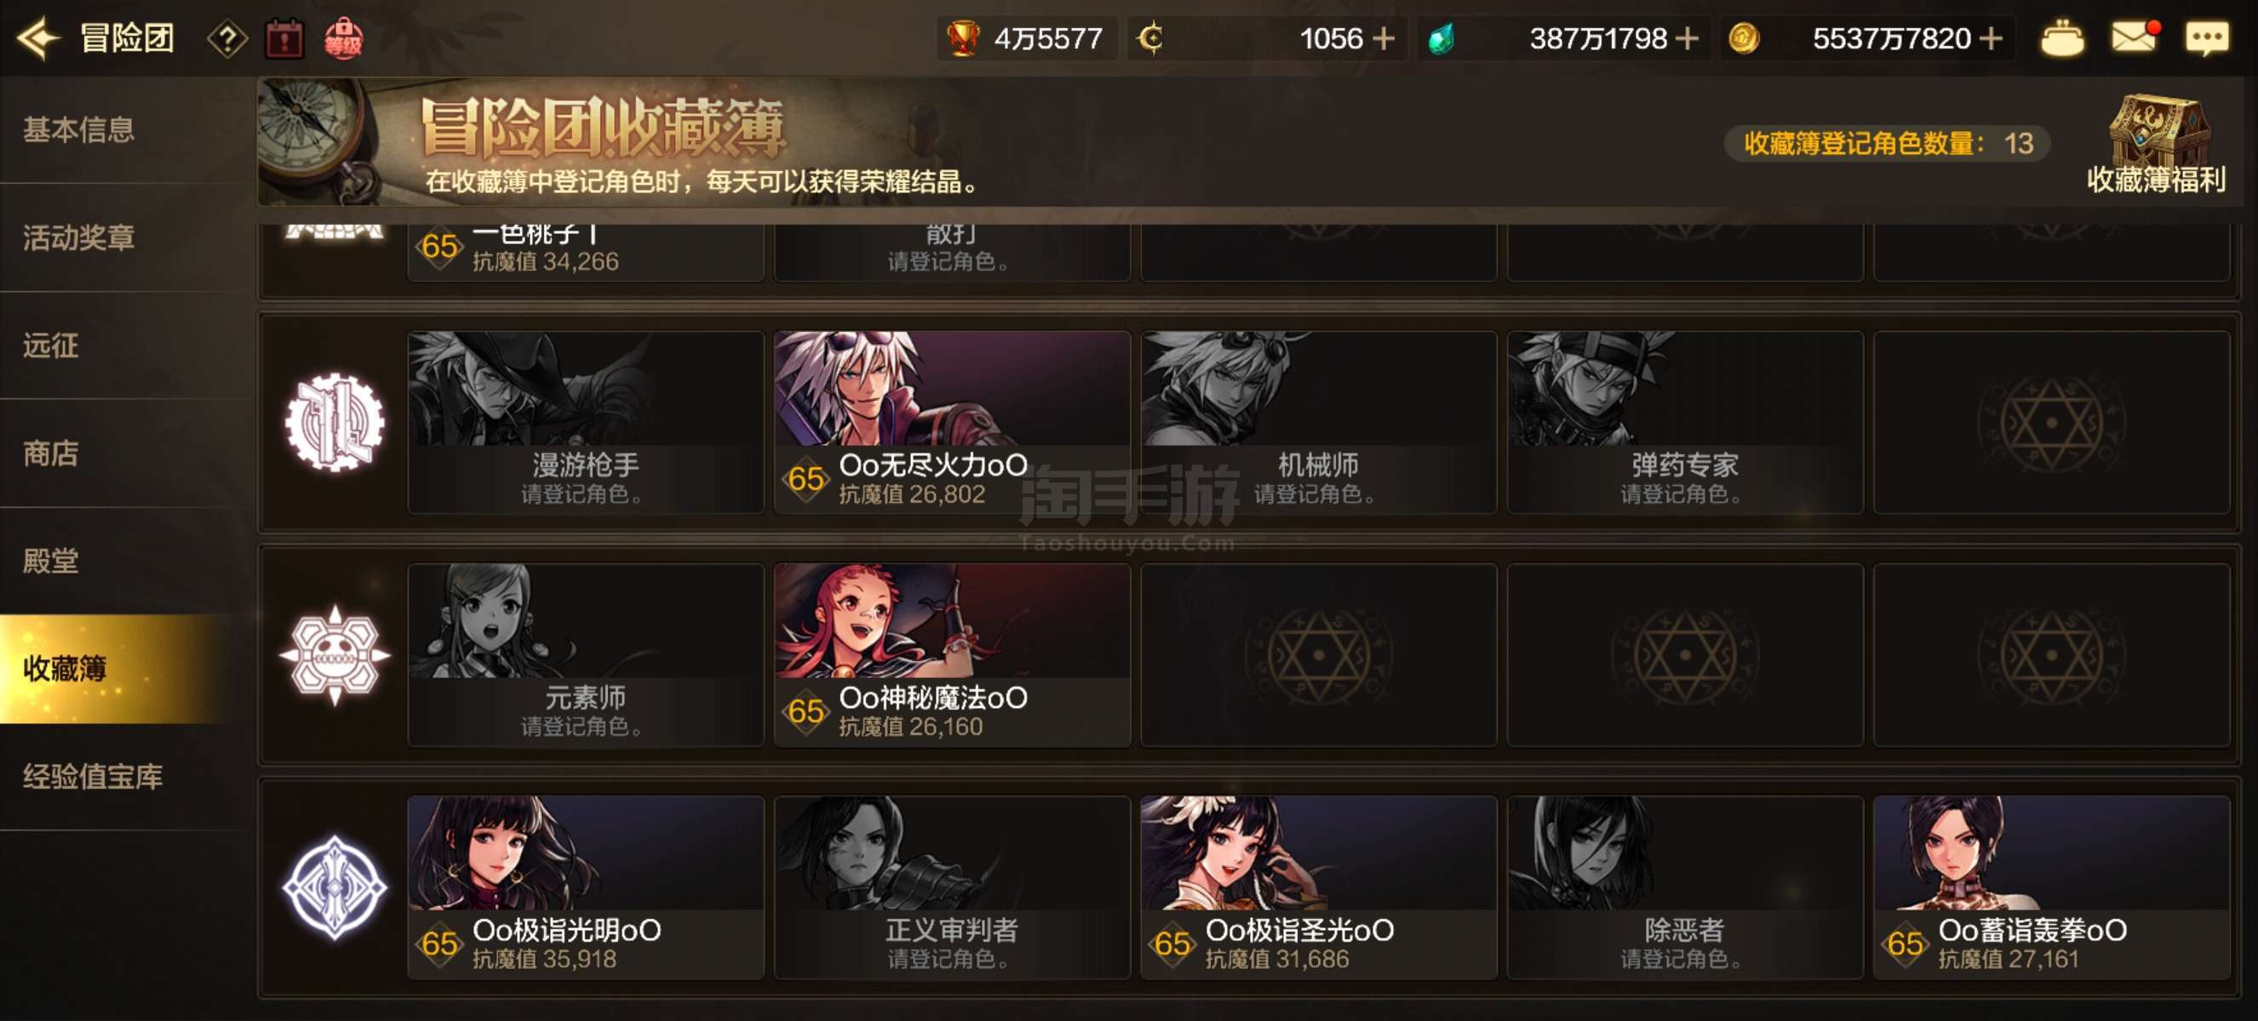Click the gunner class emblem icon
The height and width of the screenshot is (1021, 2258).
click(x=335, y=422)
